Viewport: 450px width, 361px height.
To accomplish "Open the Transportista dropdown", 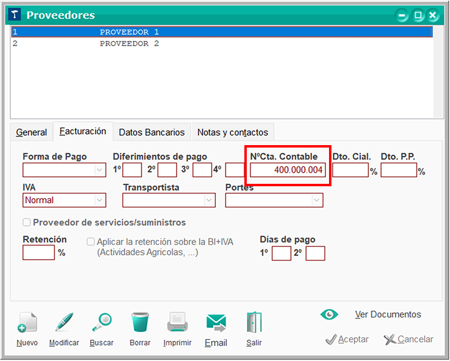I will click(209, 200).
